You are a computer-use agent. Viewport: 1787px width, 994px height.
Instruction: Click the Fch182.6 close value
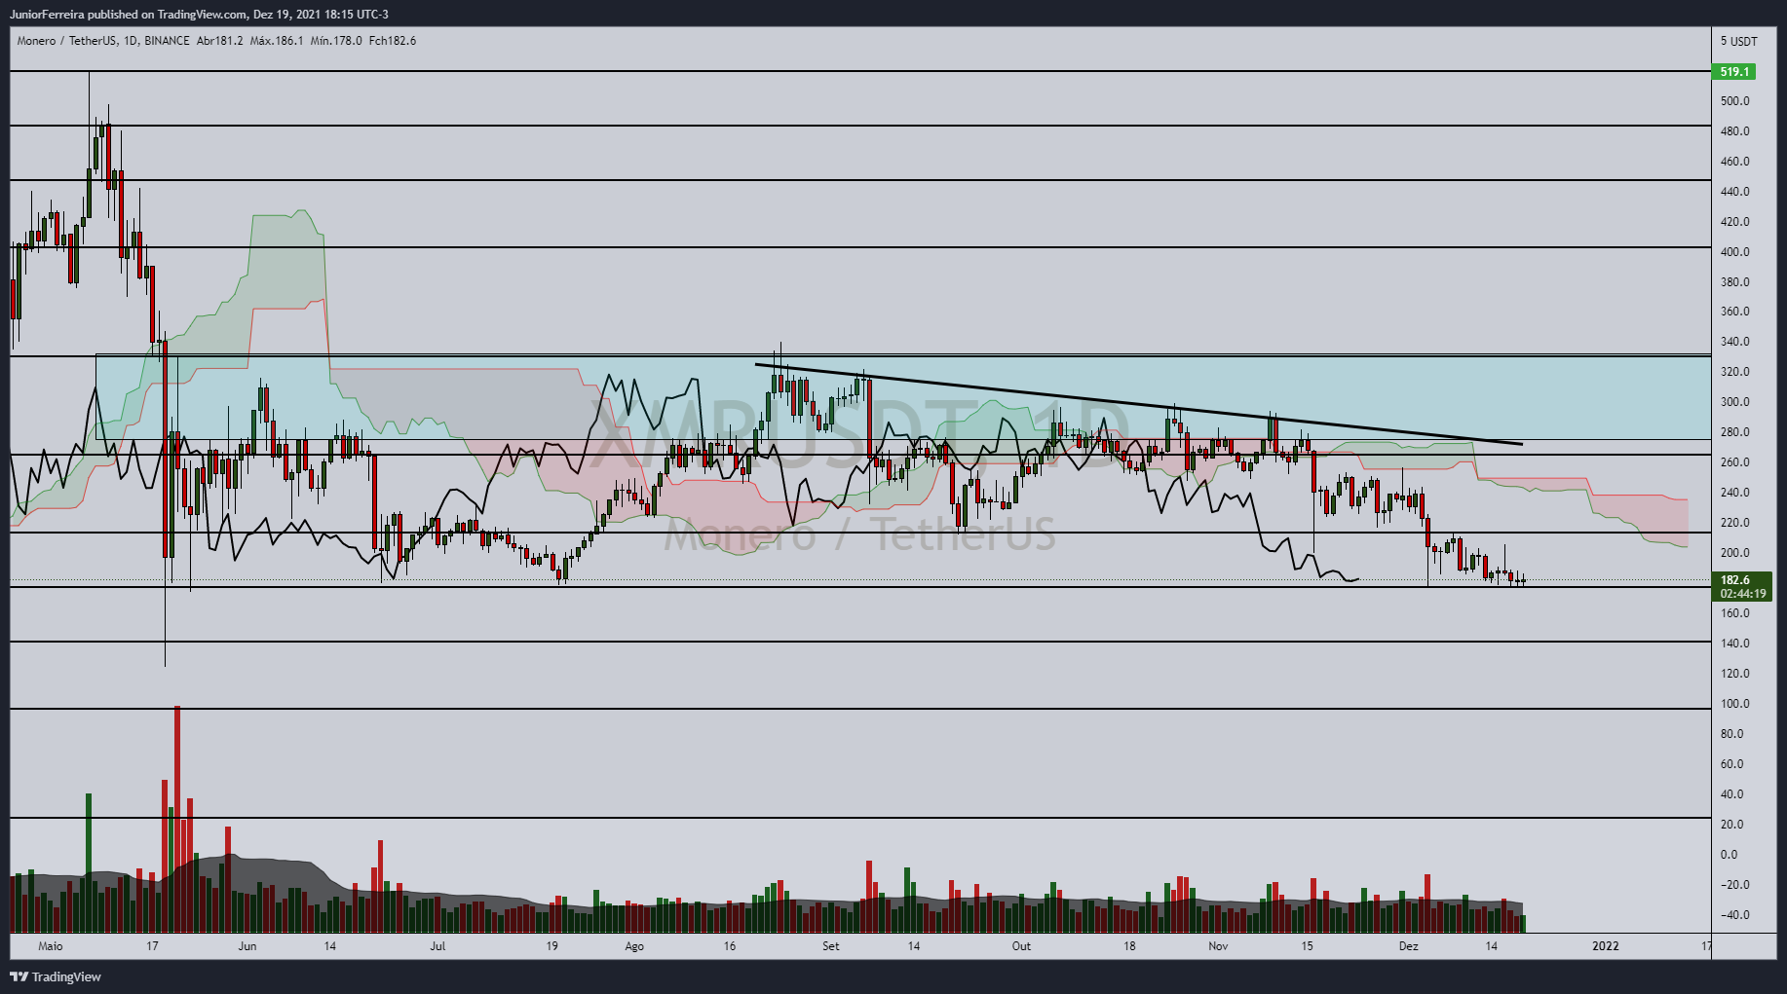pos(393,41)
